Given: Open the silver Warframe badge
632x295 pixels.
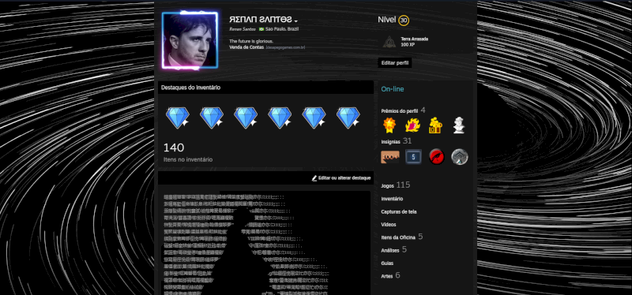Looking at the screenshot, I should [x=460, y=157].
